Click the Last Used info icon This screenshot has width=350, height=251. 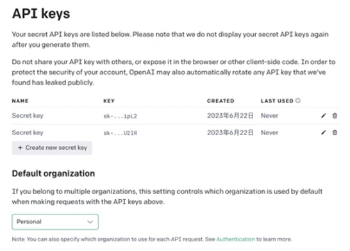pyautogui.click(x=298, y=101)
